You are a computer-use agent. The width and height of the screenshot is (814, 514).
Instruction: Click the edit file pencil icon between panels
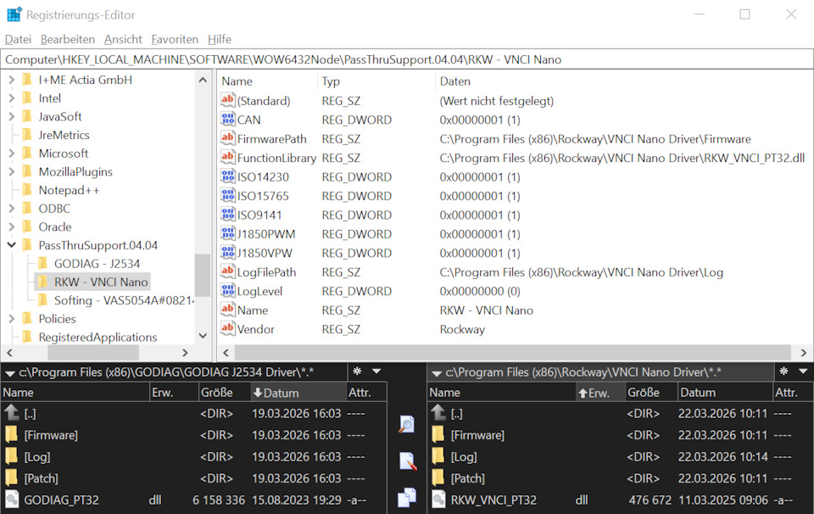click(x=408, y=461)
